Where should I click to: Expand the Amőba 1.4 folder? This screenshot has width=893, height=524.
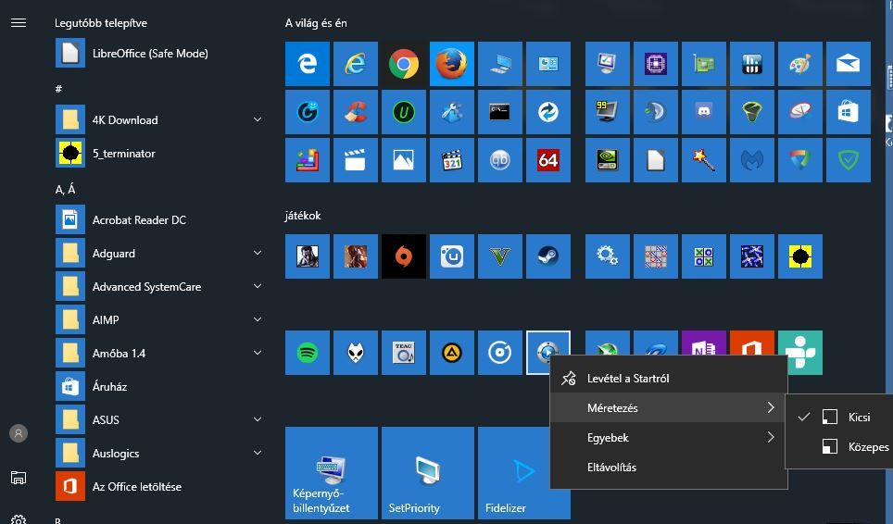tap(258, 353)
